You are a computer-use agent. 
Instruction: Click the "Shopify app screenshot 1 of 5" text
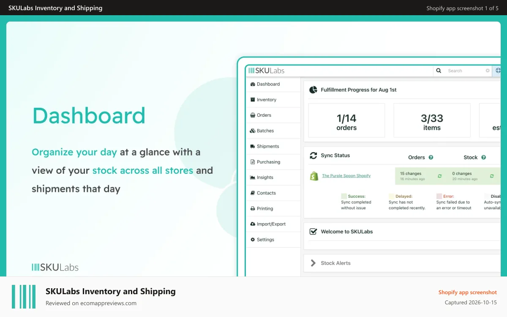point(462,8)
